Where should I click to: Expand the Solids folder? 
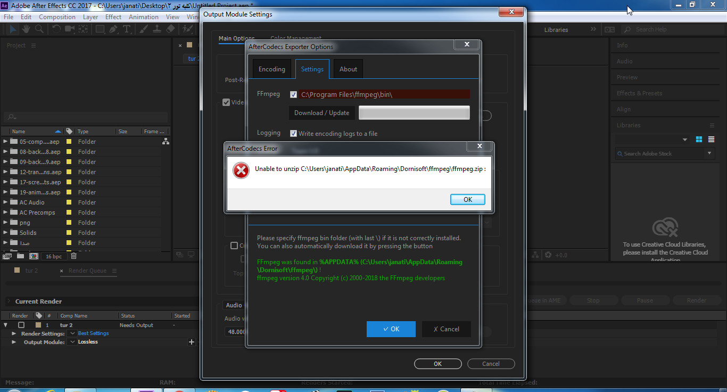click(5, 233)
